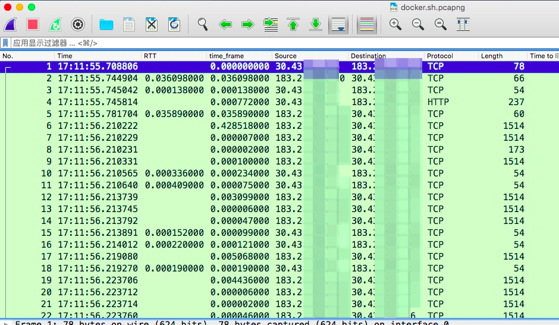Select packet 21 at 17:11:56.223714
Image resolution: width=559 pixels, height=325 pixels.
[279, 304]
